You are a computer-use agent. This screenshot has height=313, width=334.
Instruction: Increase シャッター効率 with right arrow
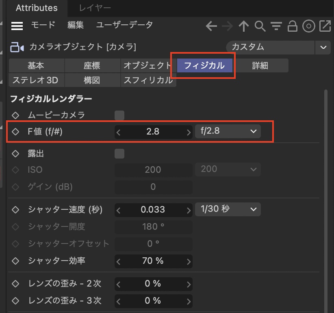tap(189, 261)
